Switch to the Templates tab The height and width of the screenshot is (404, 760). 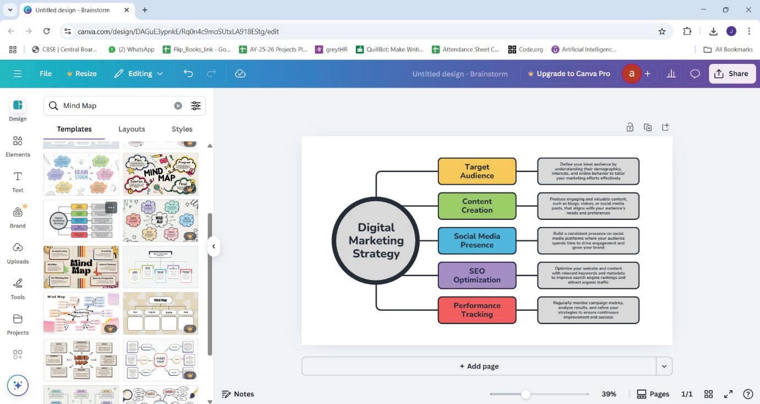click(x=74, y=129)
